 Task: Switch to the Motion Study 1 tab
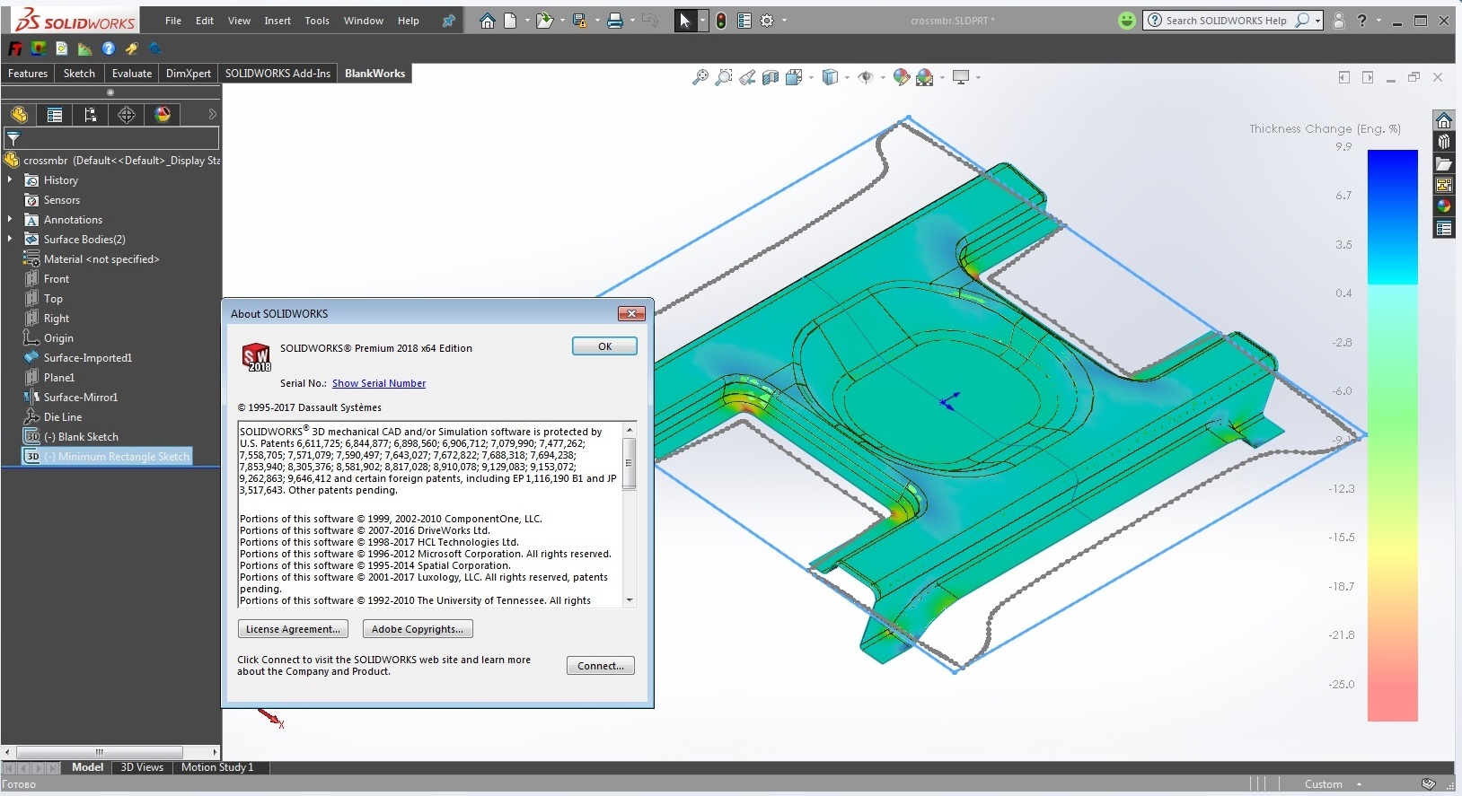(217, 767)
